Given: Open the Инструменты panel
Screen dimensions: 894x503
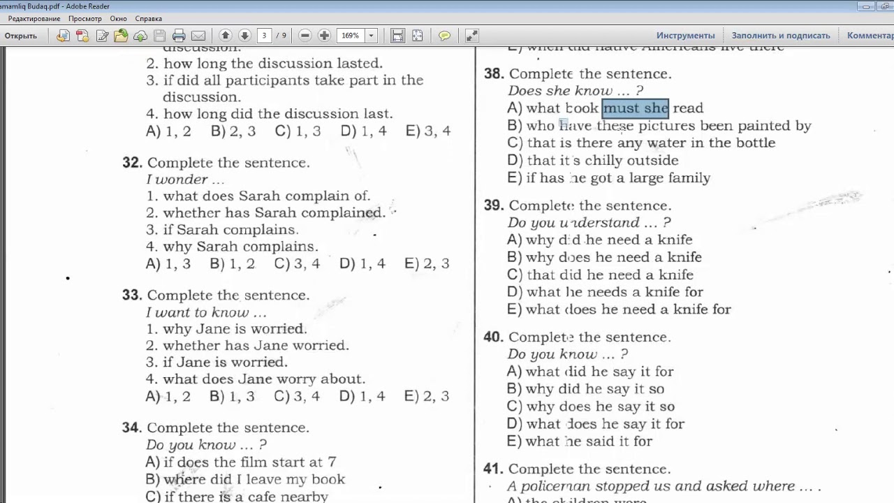Looking at the screenshot, I should tap(685, 36).
